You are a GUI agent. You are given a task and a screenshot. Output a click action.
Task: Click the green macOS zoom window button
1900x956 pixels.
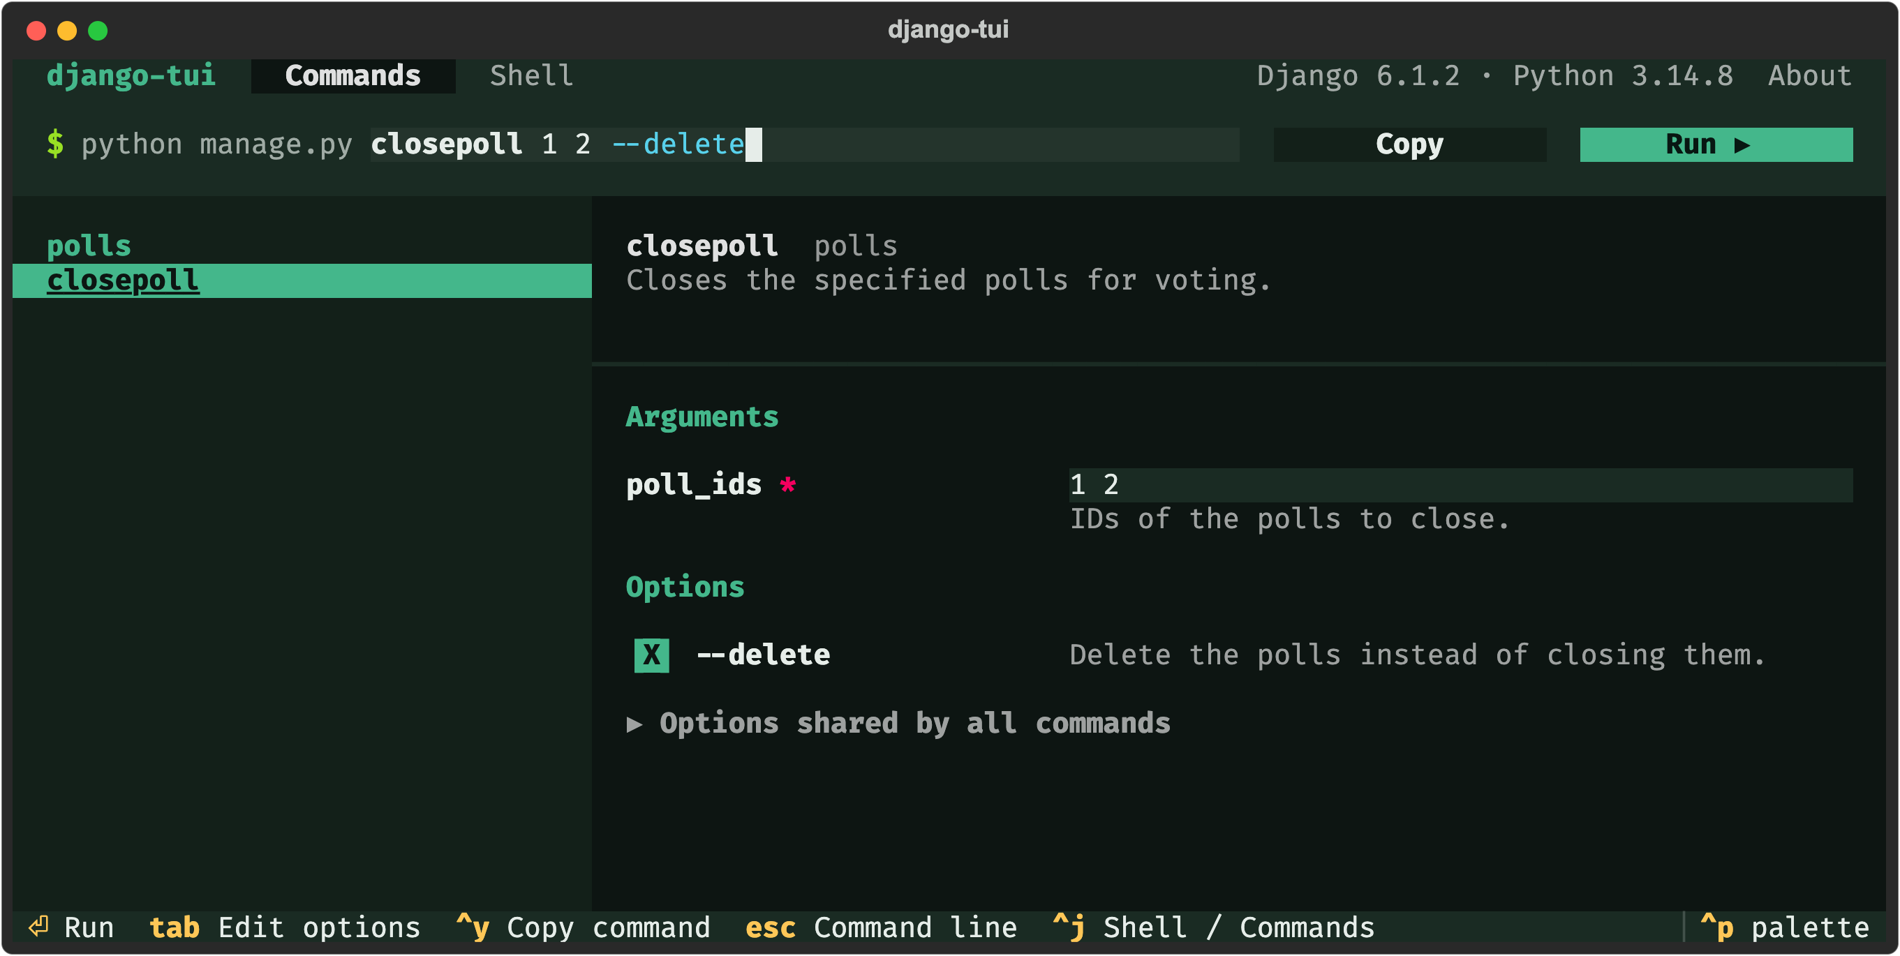tap(98, 31)
